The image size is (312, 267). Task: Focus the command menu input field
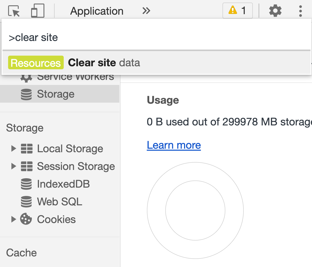point(156,38)
